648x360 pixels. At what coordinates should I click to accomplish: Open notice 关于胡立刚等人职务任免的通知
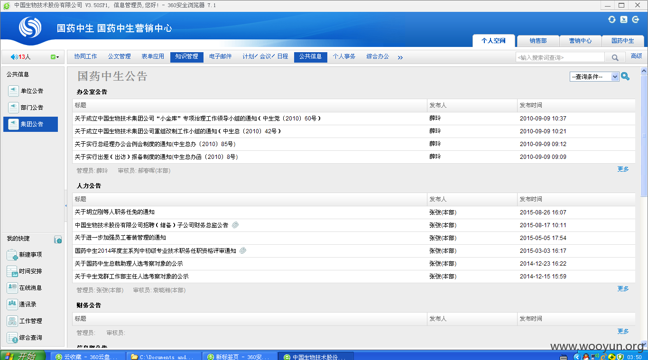pos(114,212)
